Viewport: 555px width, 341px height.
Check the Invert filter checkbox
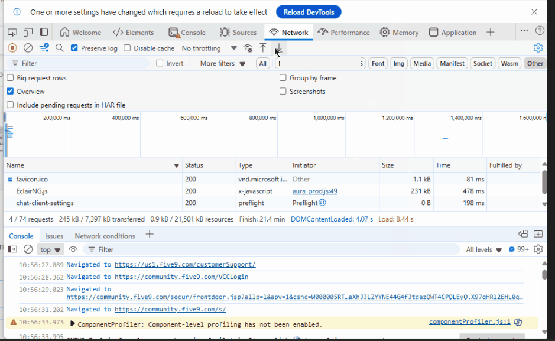click(160, 63)
